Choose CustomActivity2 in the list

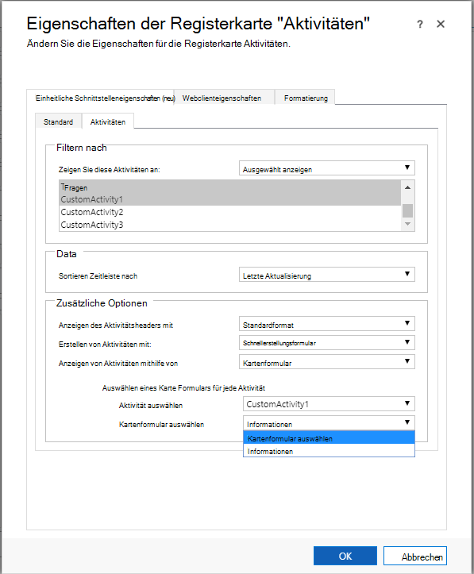coord(230,212)
